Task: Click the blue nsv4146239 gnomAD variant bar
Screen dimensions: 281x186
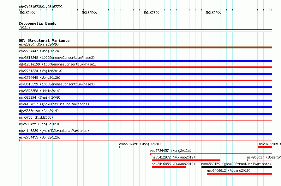Action: click(145, 134)
